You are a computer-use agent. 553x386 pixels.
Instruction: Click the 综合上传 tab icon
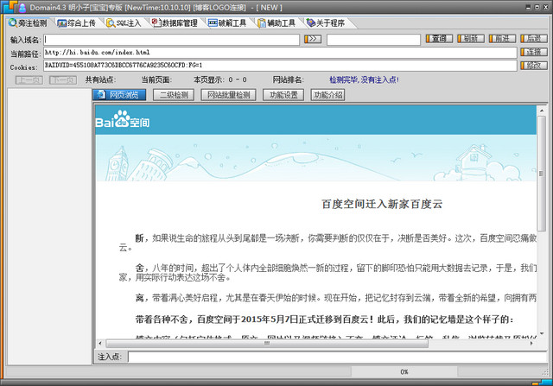tap(61, 23)
